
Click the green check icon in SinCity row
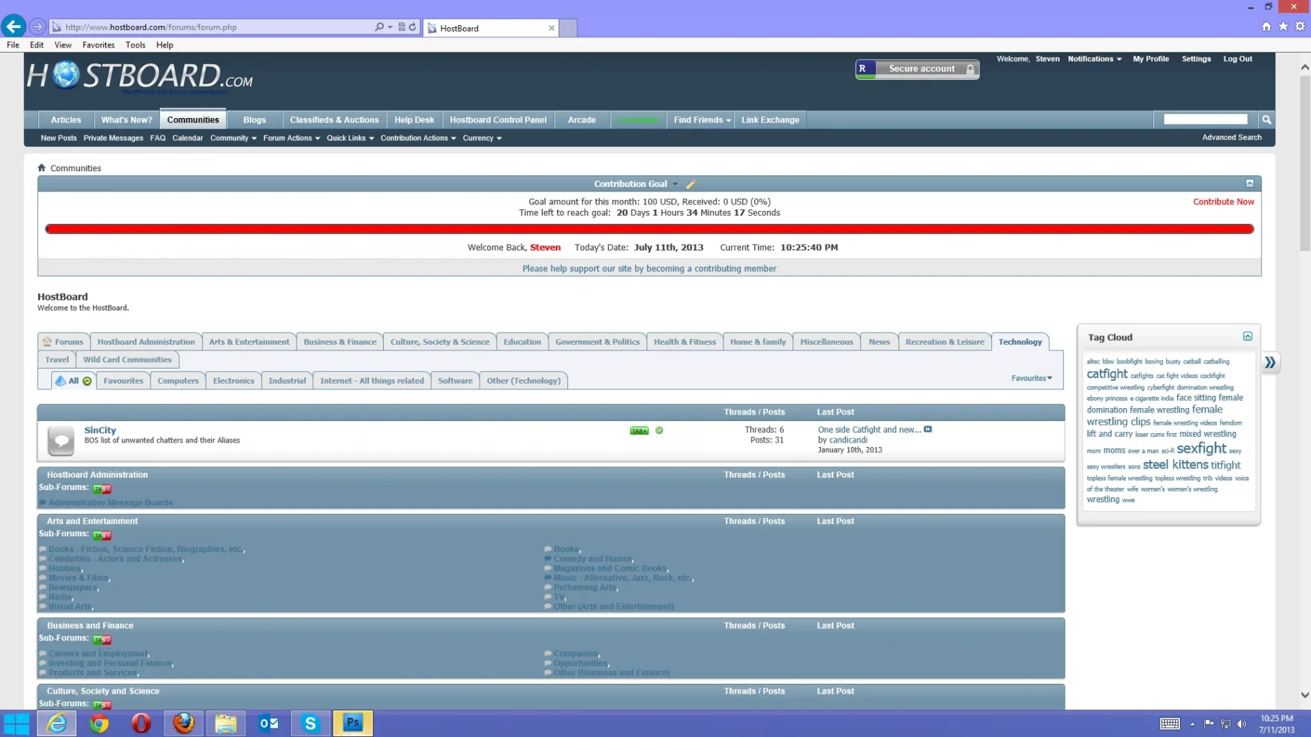(659, 430)
